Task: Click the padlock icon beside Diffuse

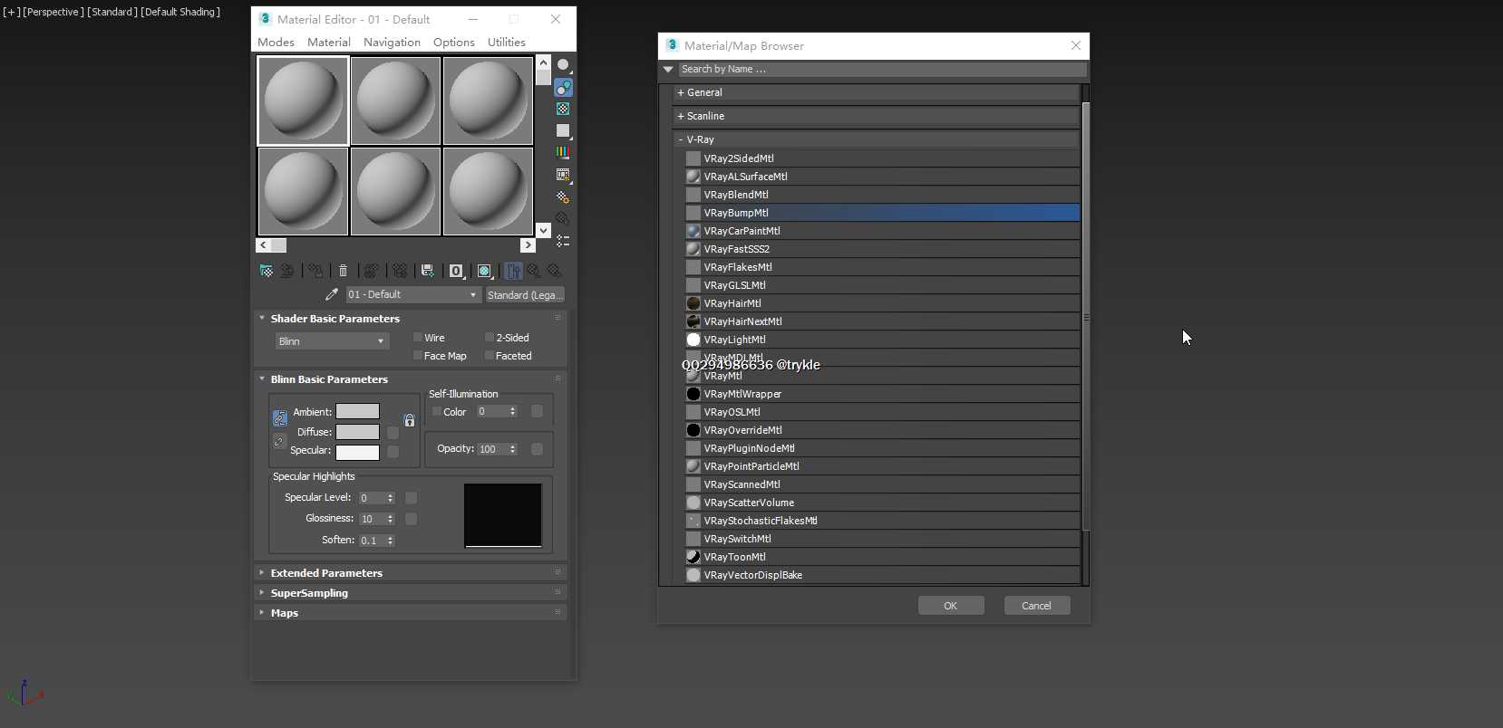Action: coord(410,420)
